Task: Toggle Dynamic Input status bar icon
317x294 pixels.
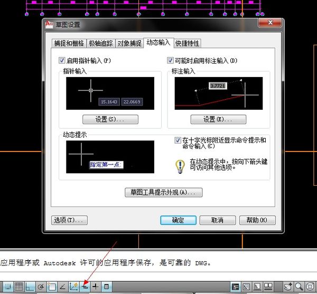Action: coord(85,286)
